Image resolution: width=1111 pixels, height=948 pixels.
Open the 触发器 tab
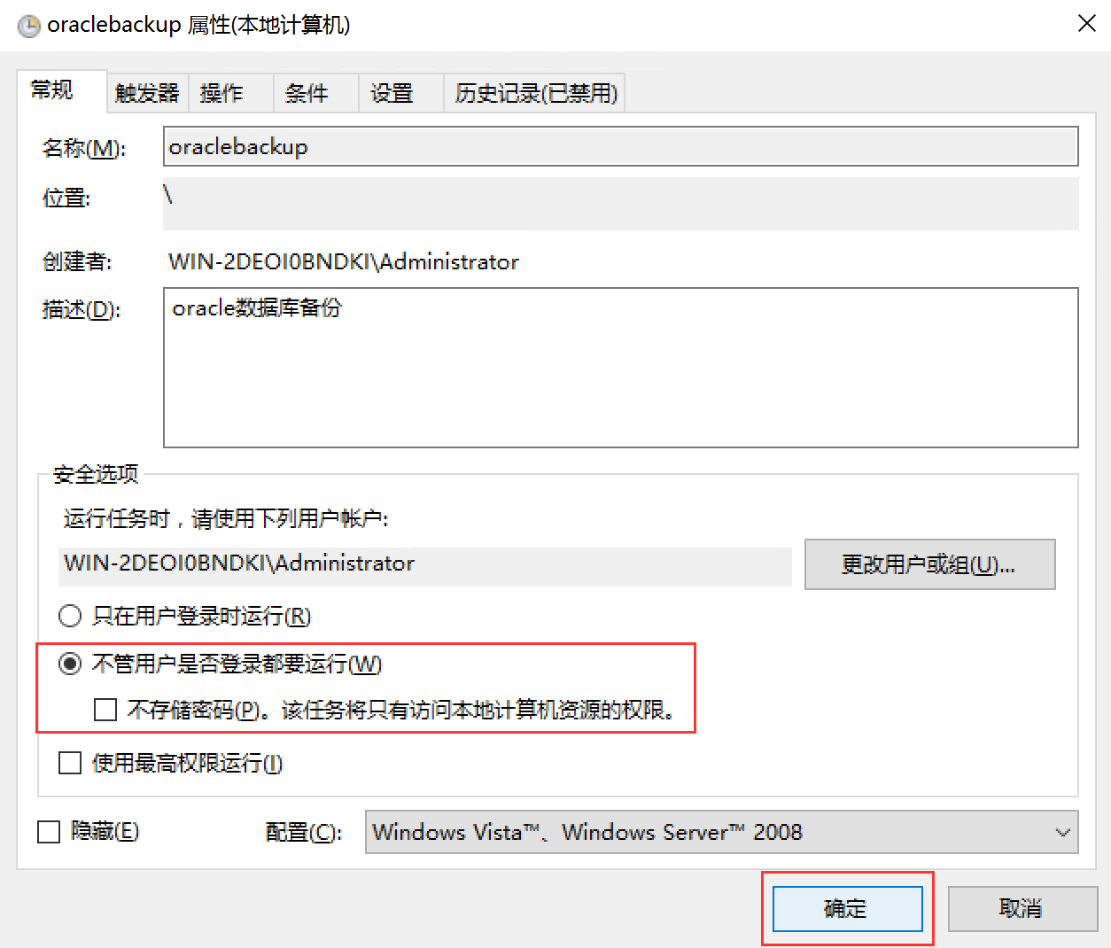pos(147,93)
